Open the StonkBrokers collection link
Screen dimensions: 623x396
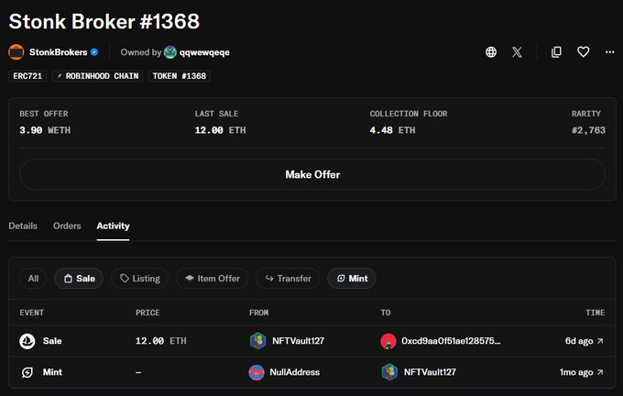pos(58,52)
